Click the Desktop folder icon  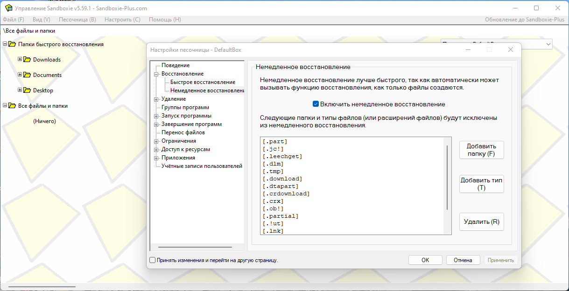tap(27, 90)
